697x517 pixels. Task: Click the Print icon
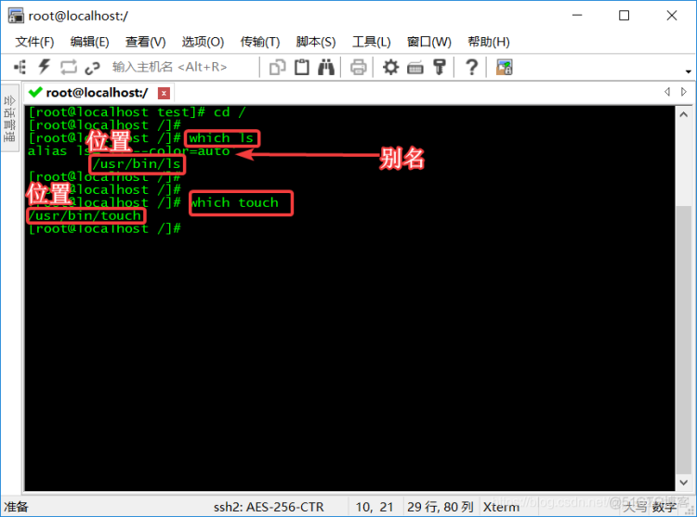(359, 68)
